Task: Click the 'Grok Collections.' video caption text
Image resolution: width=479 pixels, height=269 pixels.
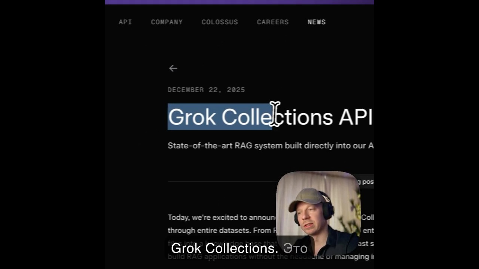Action: point(225,248)
